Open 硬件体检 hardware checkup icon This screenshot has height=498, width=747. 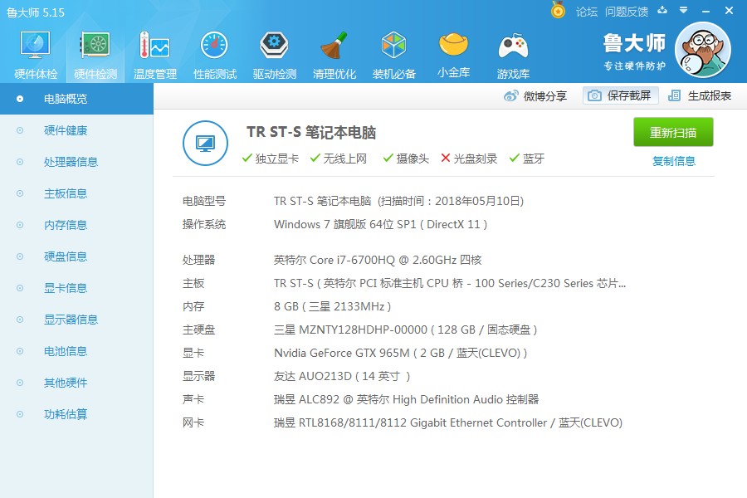pos(36,46)
